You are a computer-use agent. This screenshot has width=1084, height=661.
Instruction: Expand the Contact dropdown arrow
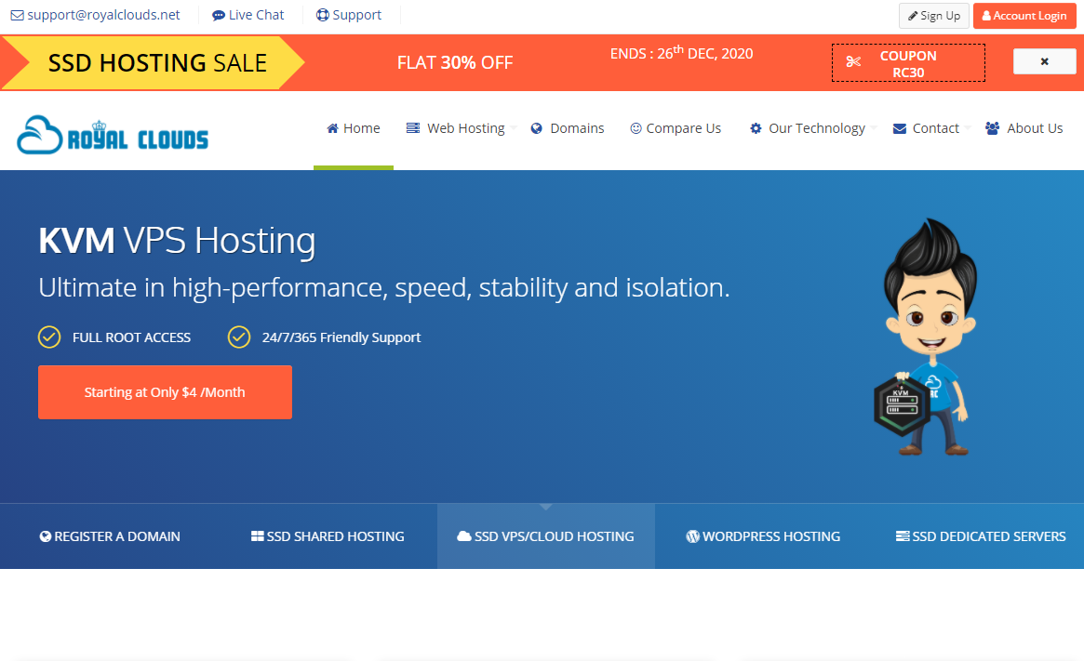[968, 128]
